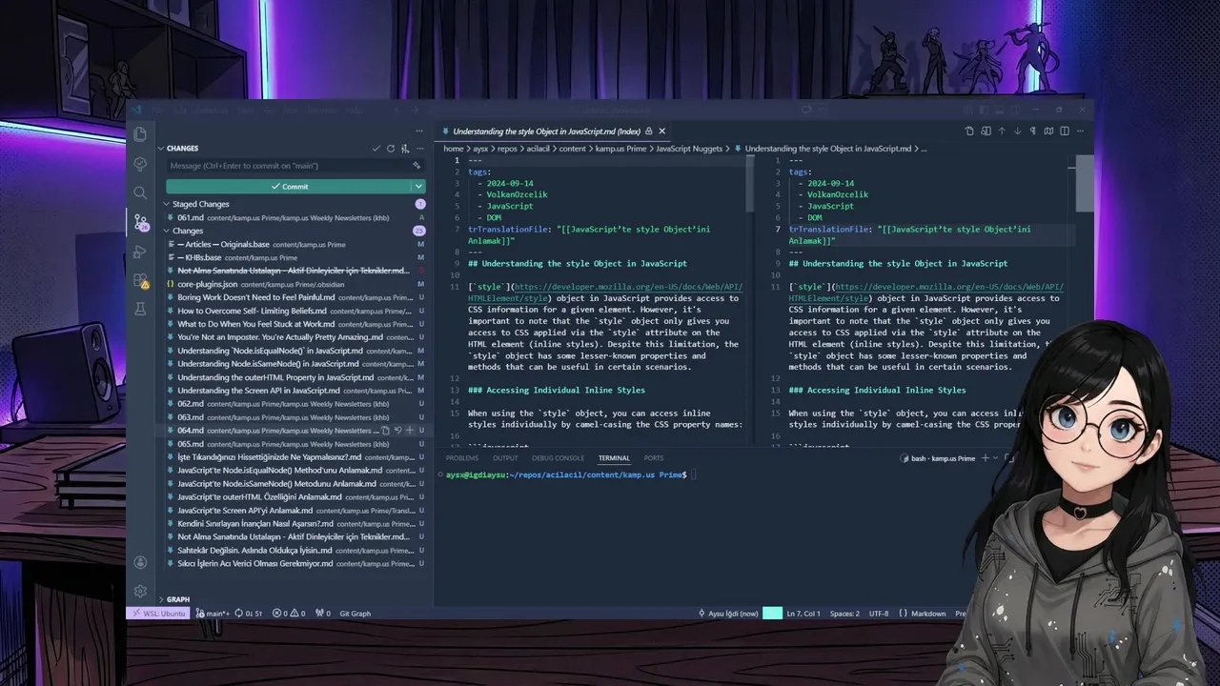Open the Accounts icon in activity bar
Screen dimensions: 1220x686
[140, 562]
